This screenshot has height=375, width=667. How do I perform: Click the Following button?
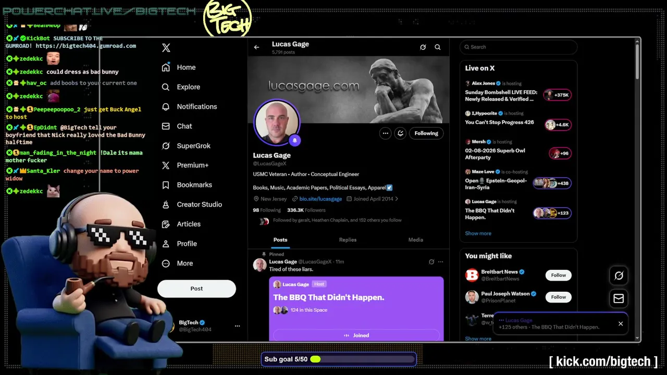point(426,133)
